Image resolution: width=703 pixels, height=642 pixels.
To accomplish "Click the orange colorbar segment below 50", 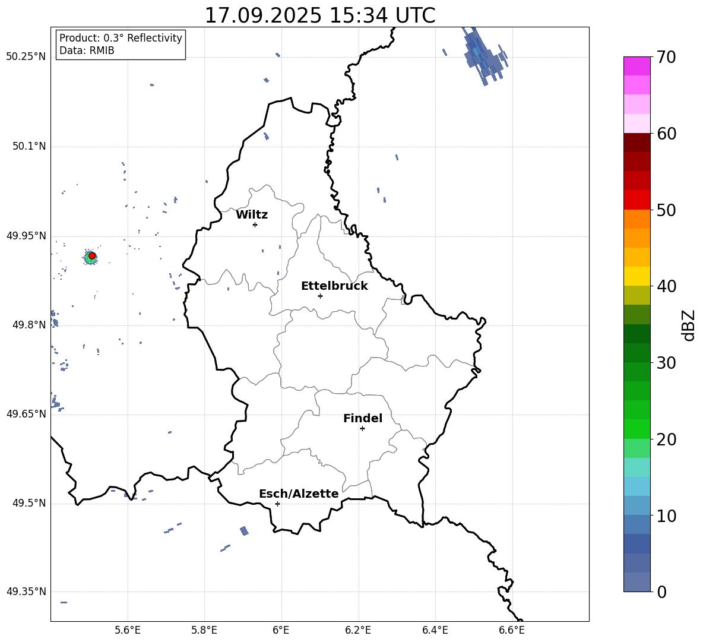I will (636, 219).
